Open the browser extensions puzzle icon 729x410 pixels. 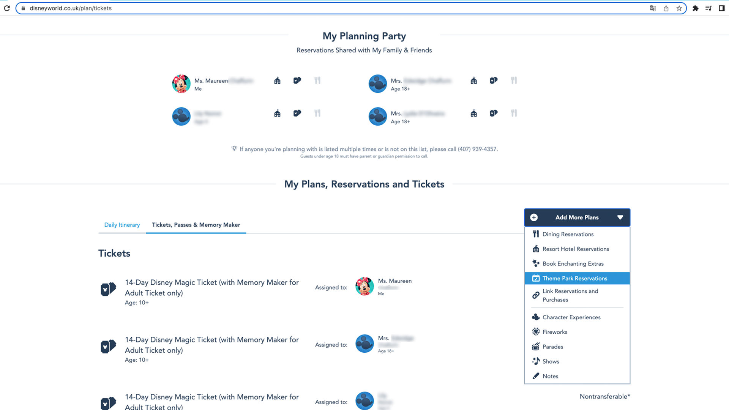(696, 8)
